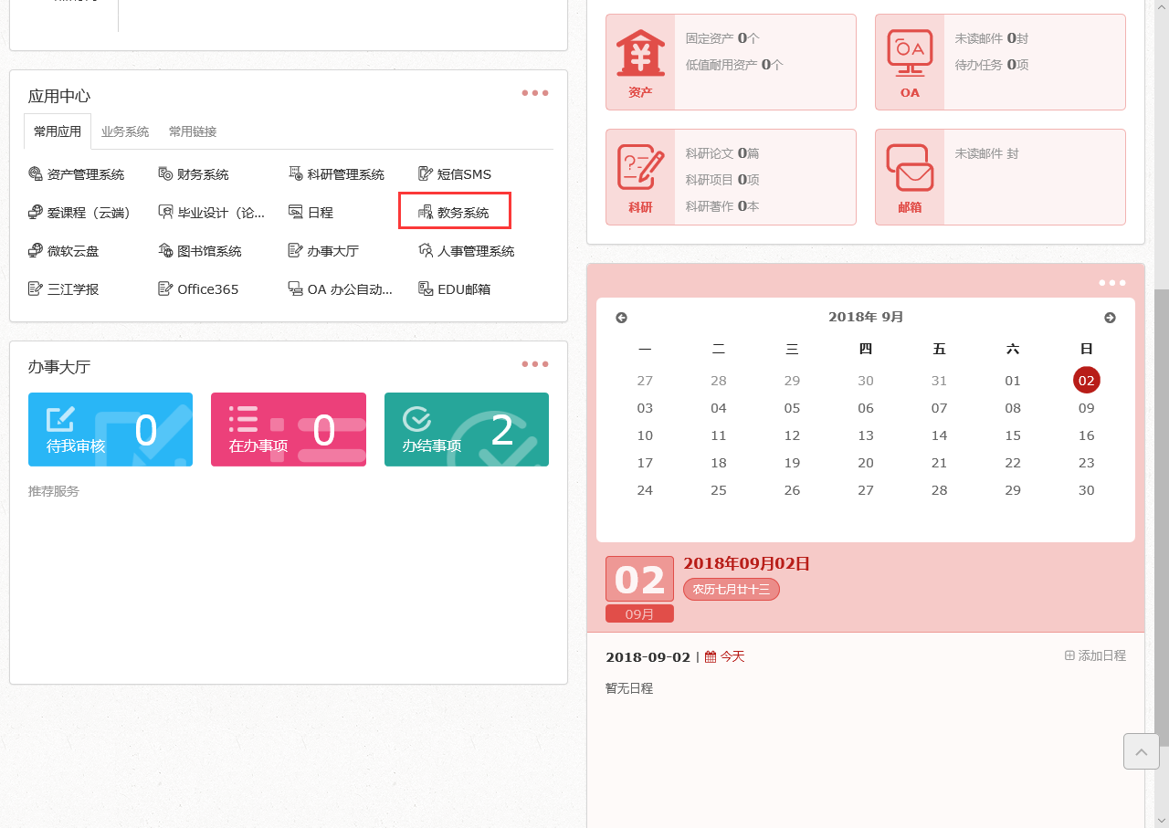Switch to the 常用链接 tab
Image resolution: width=1169 pixels, height=828 pixels.
click(192, 131)
